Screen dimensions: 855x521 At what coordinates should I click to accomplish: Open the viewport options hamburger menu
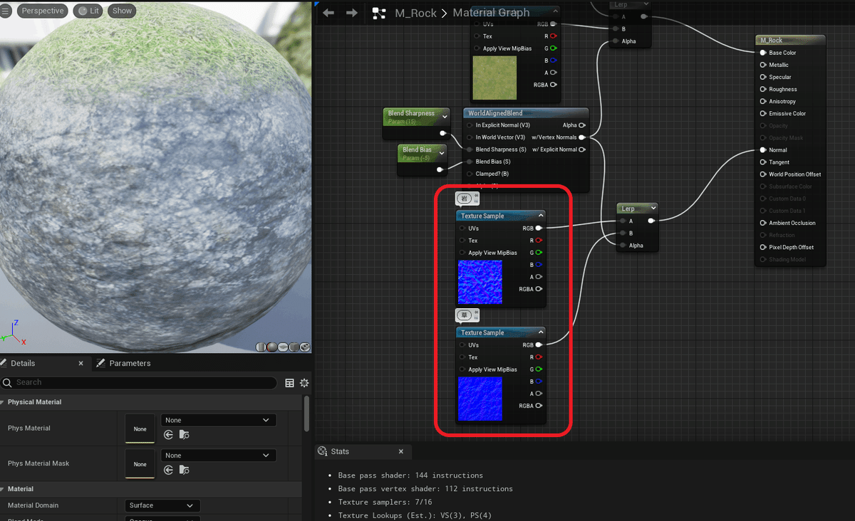tap(5, 11)
